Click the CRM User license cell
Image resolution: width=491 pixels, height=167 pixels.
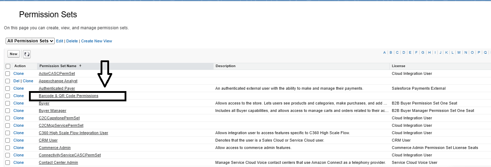pyautogui.click(x=401, y=140)
